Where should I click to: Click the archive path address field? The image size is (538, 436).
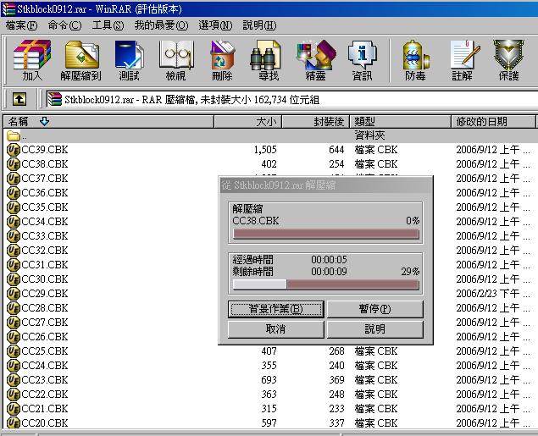click(x=291, y=100)
